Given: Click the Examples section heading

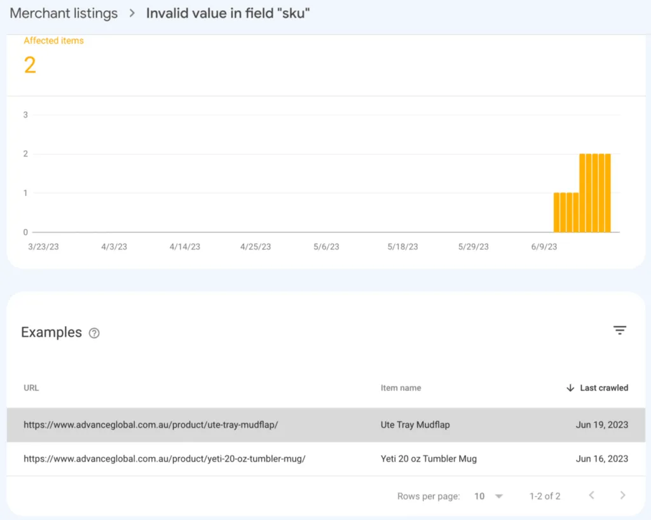Looking at the screenshot, I should pos(51,332).
